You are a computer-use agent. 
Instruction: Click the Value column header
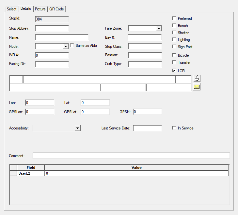click(x=136, y=168)
